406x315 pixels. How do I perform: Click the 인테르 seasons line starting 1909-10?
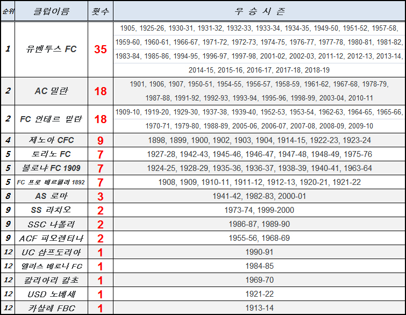point(259,112)
